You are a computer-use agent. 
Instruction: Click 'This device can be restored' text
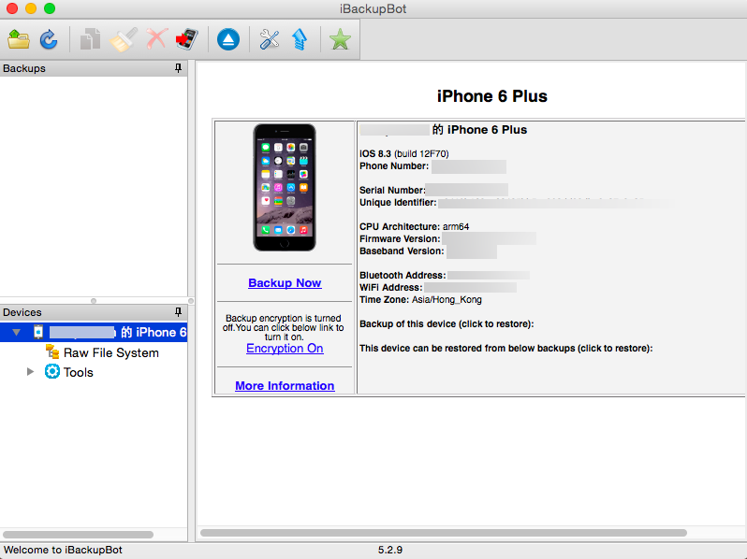(x=505, y=349)
